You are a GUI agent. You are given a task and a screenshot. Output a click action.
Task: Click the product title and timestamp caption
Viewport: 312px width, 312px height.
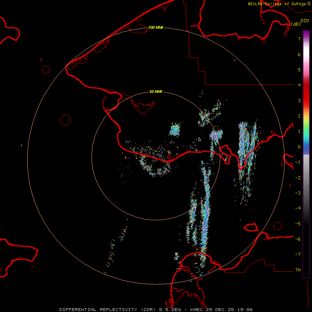pos(156,310)
